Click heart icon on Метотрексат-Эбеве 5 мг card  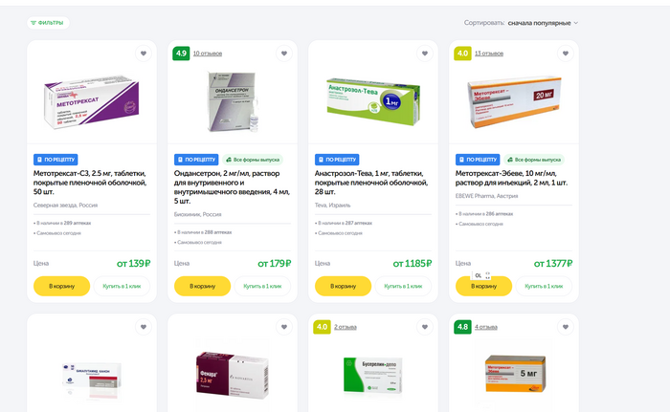566,327
